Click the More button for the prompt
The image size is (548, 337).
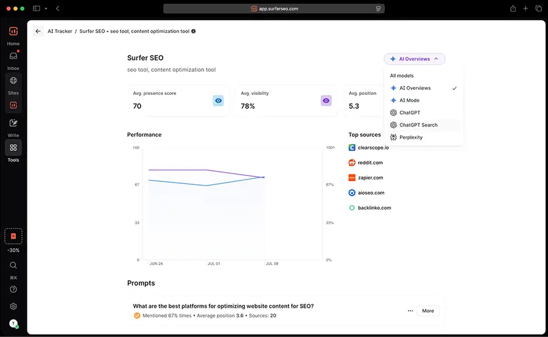[428, 311]
